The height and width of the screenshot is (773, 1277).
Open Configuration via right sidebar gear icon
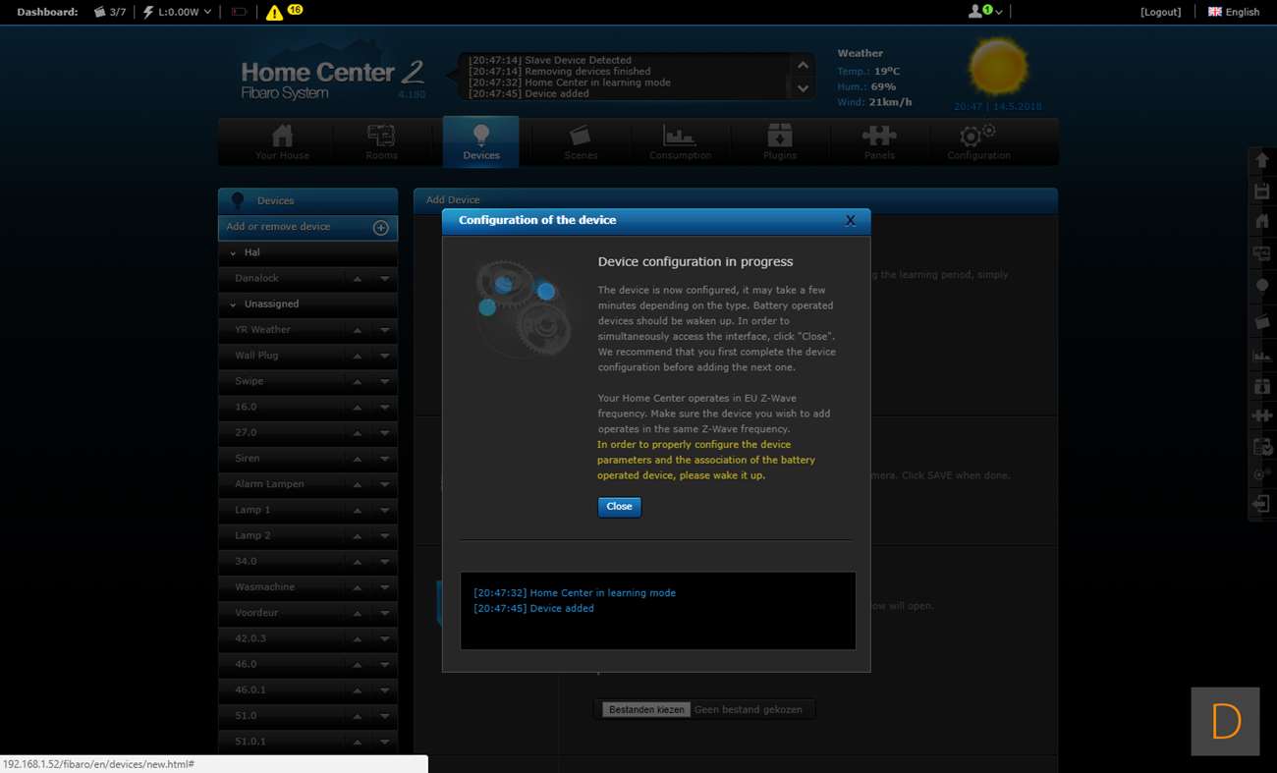[1262, 474]
